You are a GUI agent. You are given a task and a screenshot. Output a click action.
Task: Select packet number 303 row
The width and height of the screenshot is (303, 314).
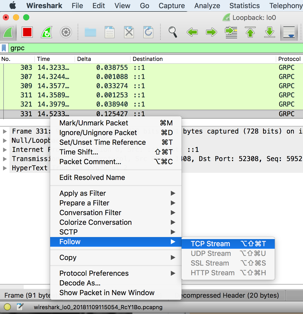coord(151,68)
